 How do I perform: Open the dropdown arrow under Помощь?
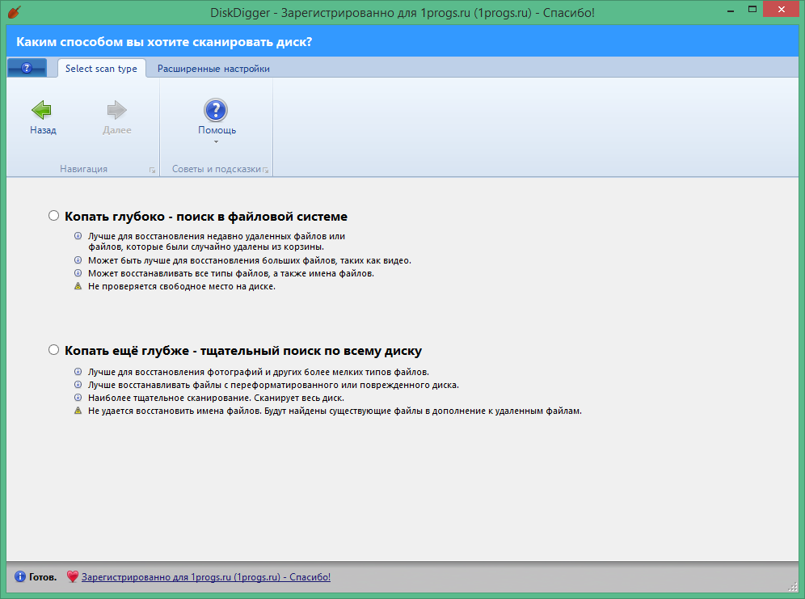[216, 141]
